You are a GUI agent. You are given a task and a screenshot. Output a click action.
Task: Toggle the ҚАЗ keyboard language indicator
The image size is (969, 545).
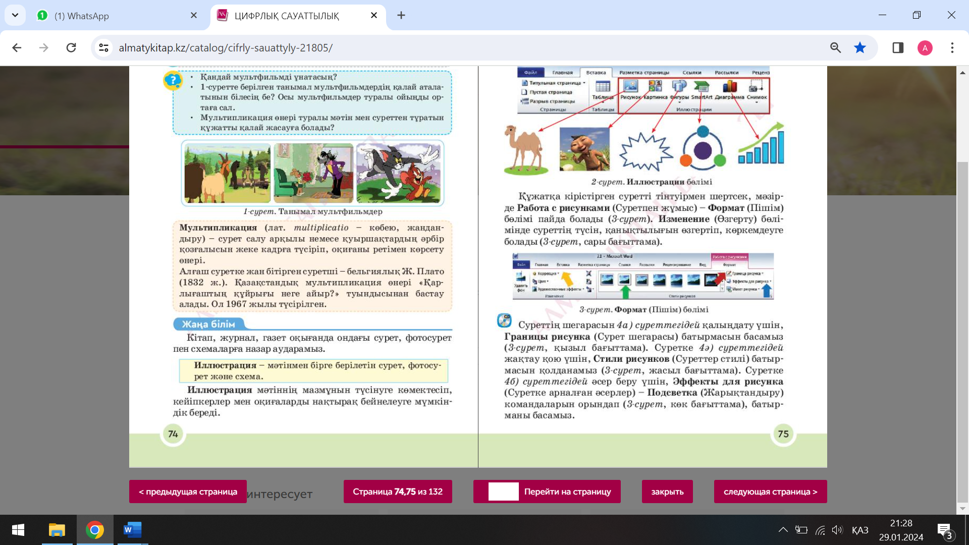(860, 530)
